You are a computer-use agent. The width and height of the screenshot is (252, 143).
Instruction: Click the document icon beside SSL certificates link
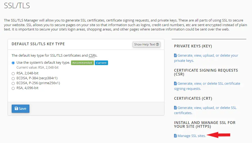coord(176,108)
